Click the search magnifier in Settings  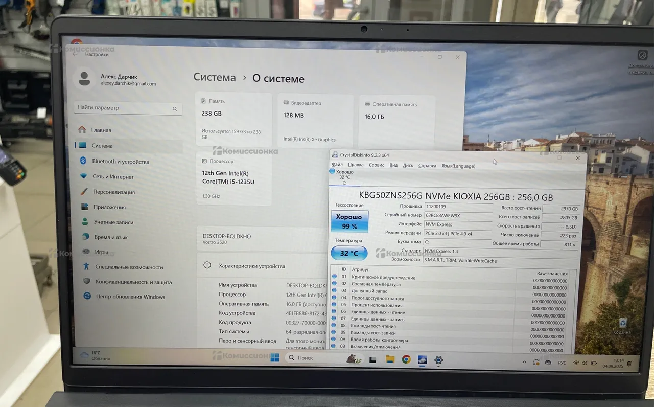pos(175,109)
